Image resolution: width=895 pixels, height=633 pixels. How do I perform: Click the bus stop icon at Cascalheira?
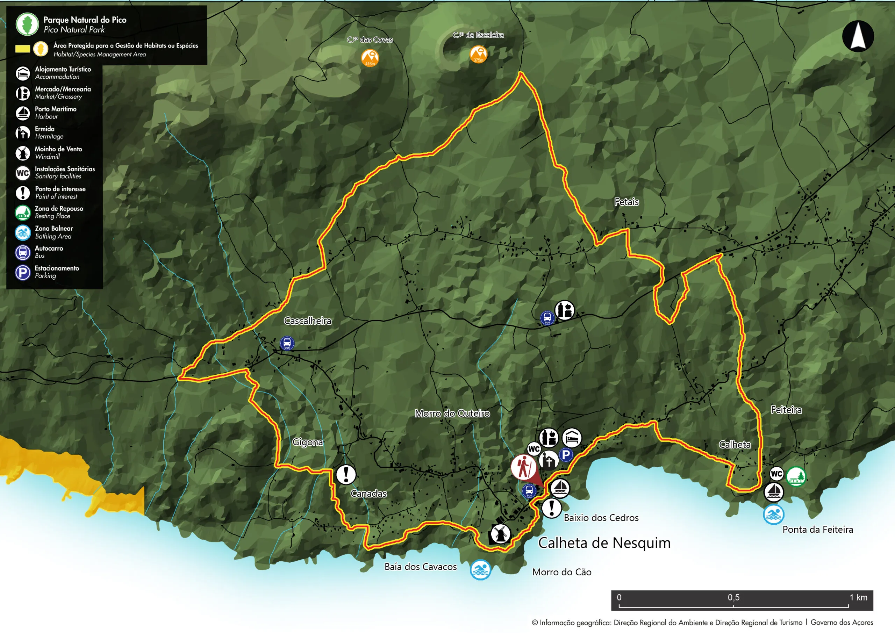pos(287,343)
